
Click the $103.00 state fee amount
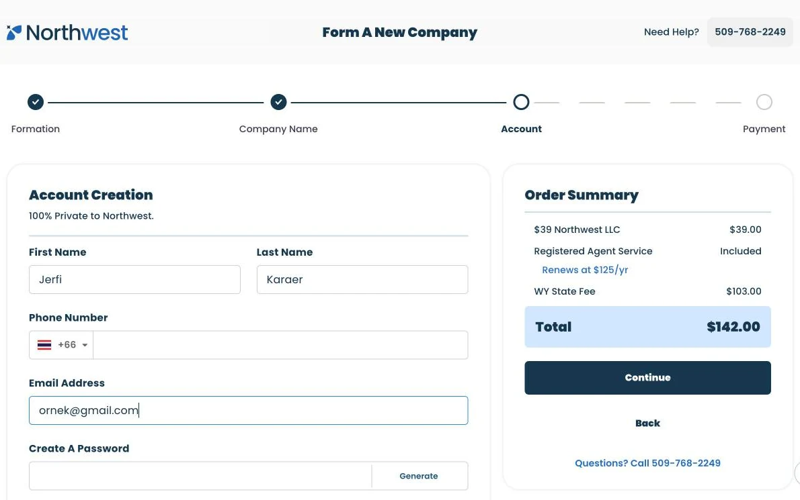coord(744,291)
